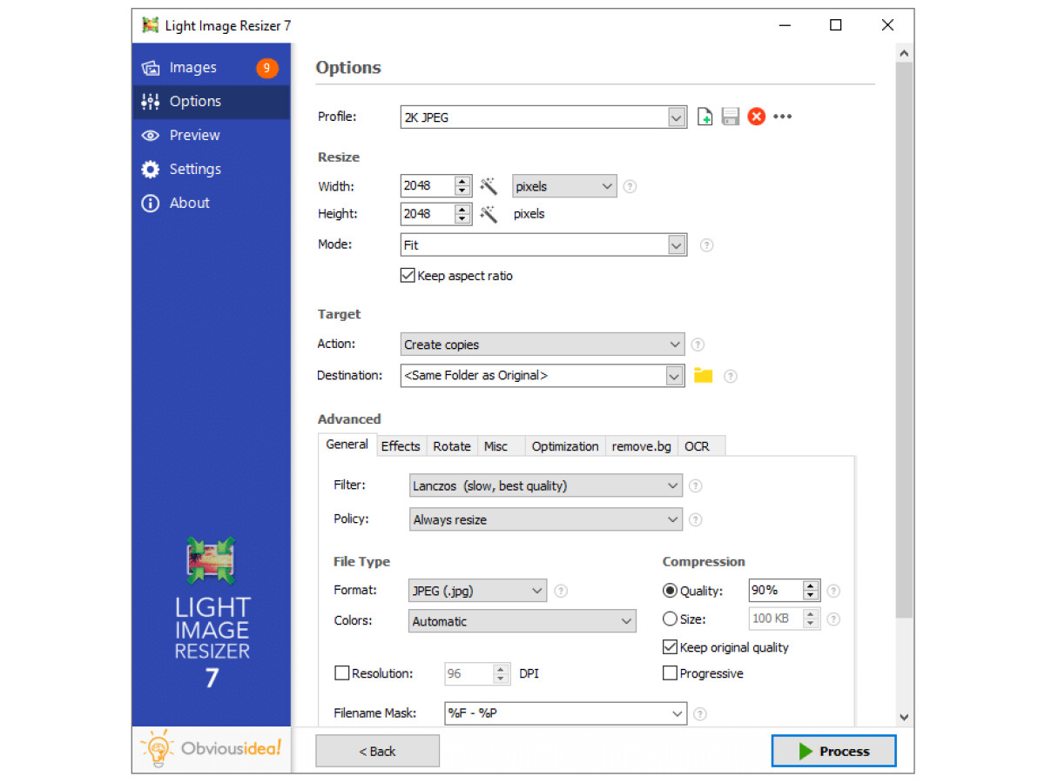This screenshot has width=1045, height=783.
Task: Go back with the < Back button
Action: [x=377, y=752]
